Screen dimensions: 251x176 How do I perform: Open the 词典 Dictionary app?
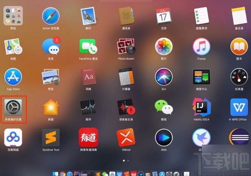click(88, 77)
